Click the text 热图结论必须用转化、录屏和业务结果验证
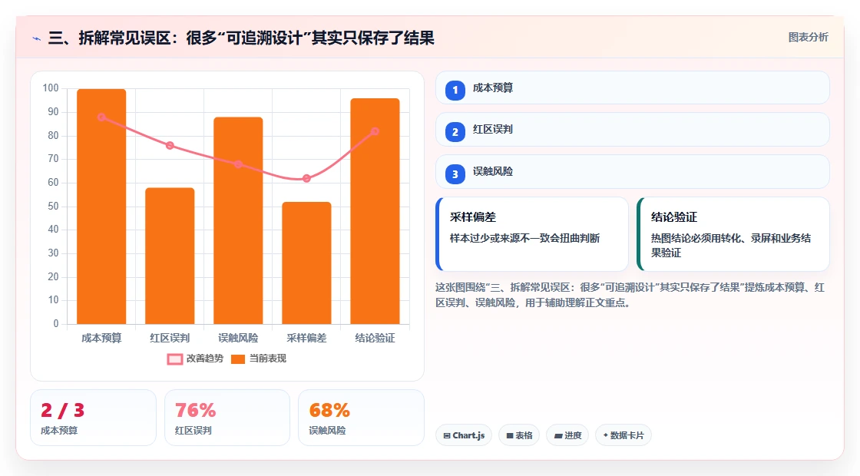The image size is (860, 476). 731,245
